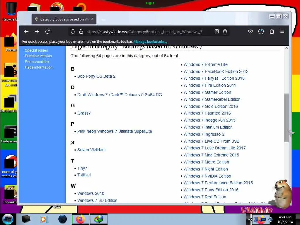Open the Seven VietNam link
This screenshot has width=300, height=225.
[x=91, y=150]
